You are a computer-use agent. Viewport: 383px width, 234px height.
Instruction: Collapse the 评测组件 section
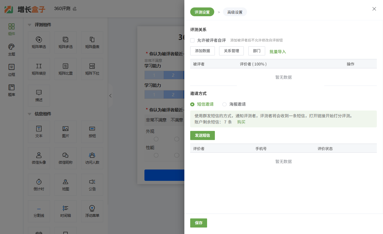[30, 25]
